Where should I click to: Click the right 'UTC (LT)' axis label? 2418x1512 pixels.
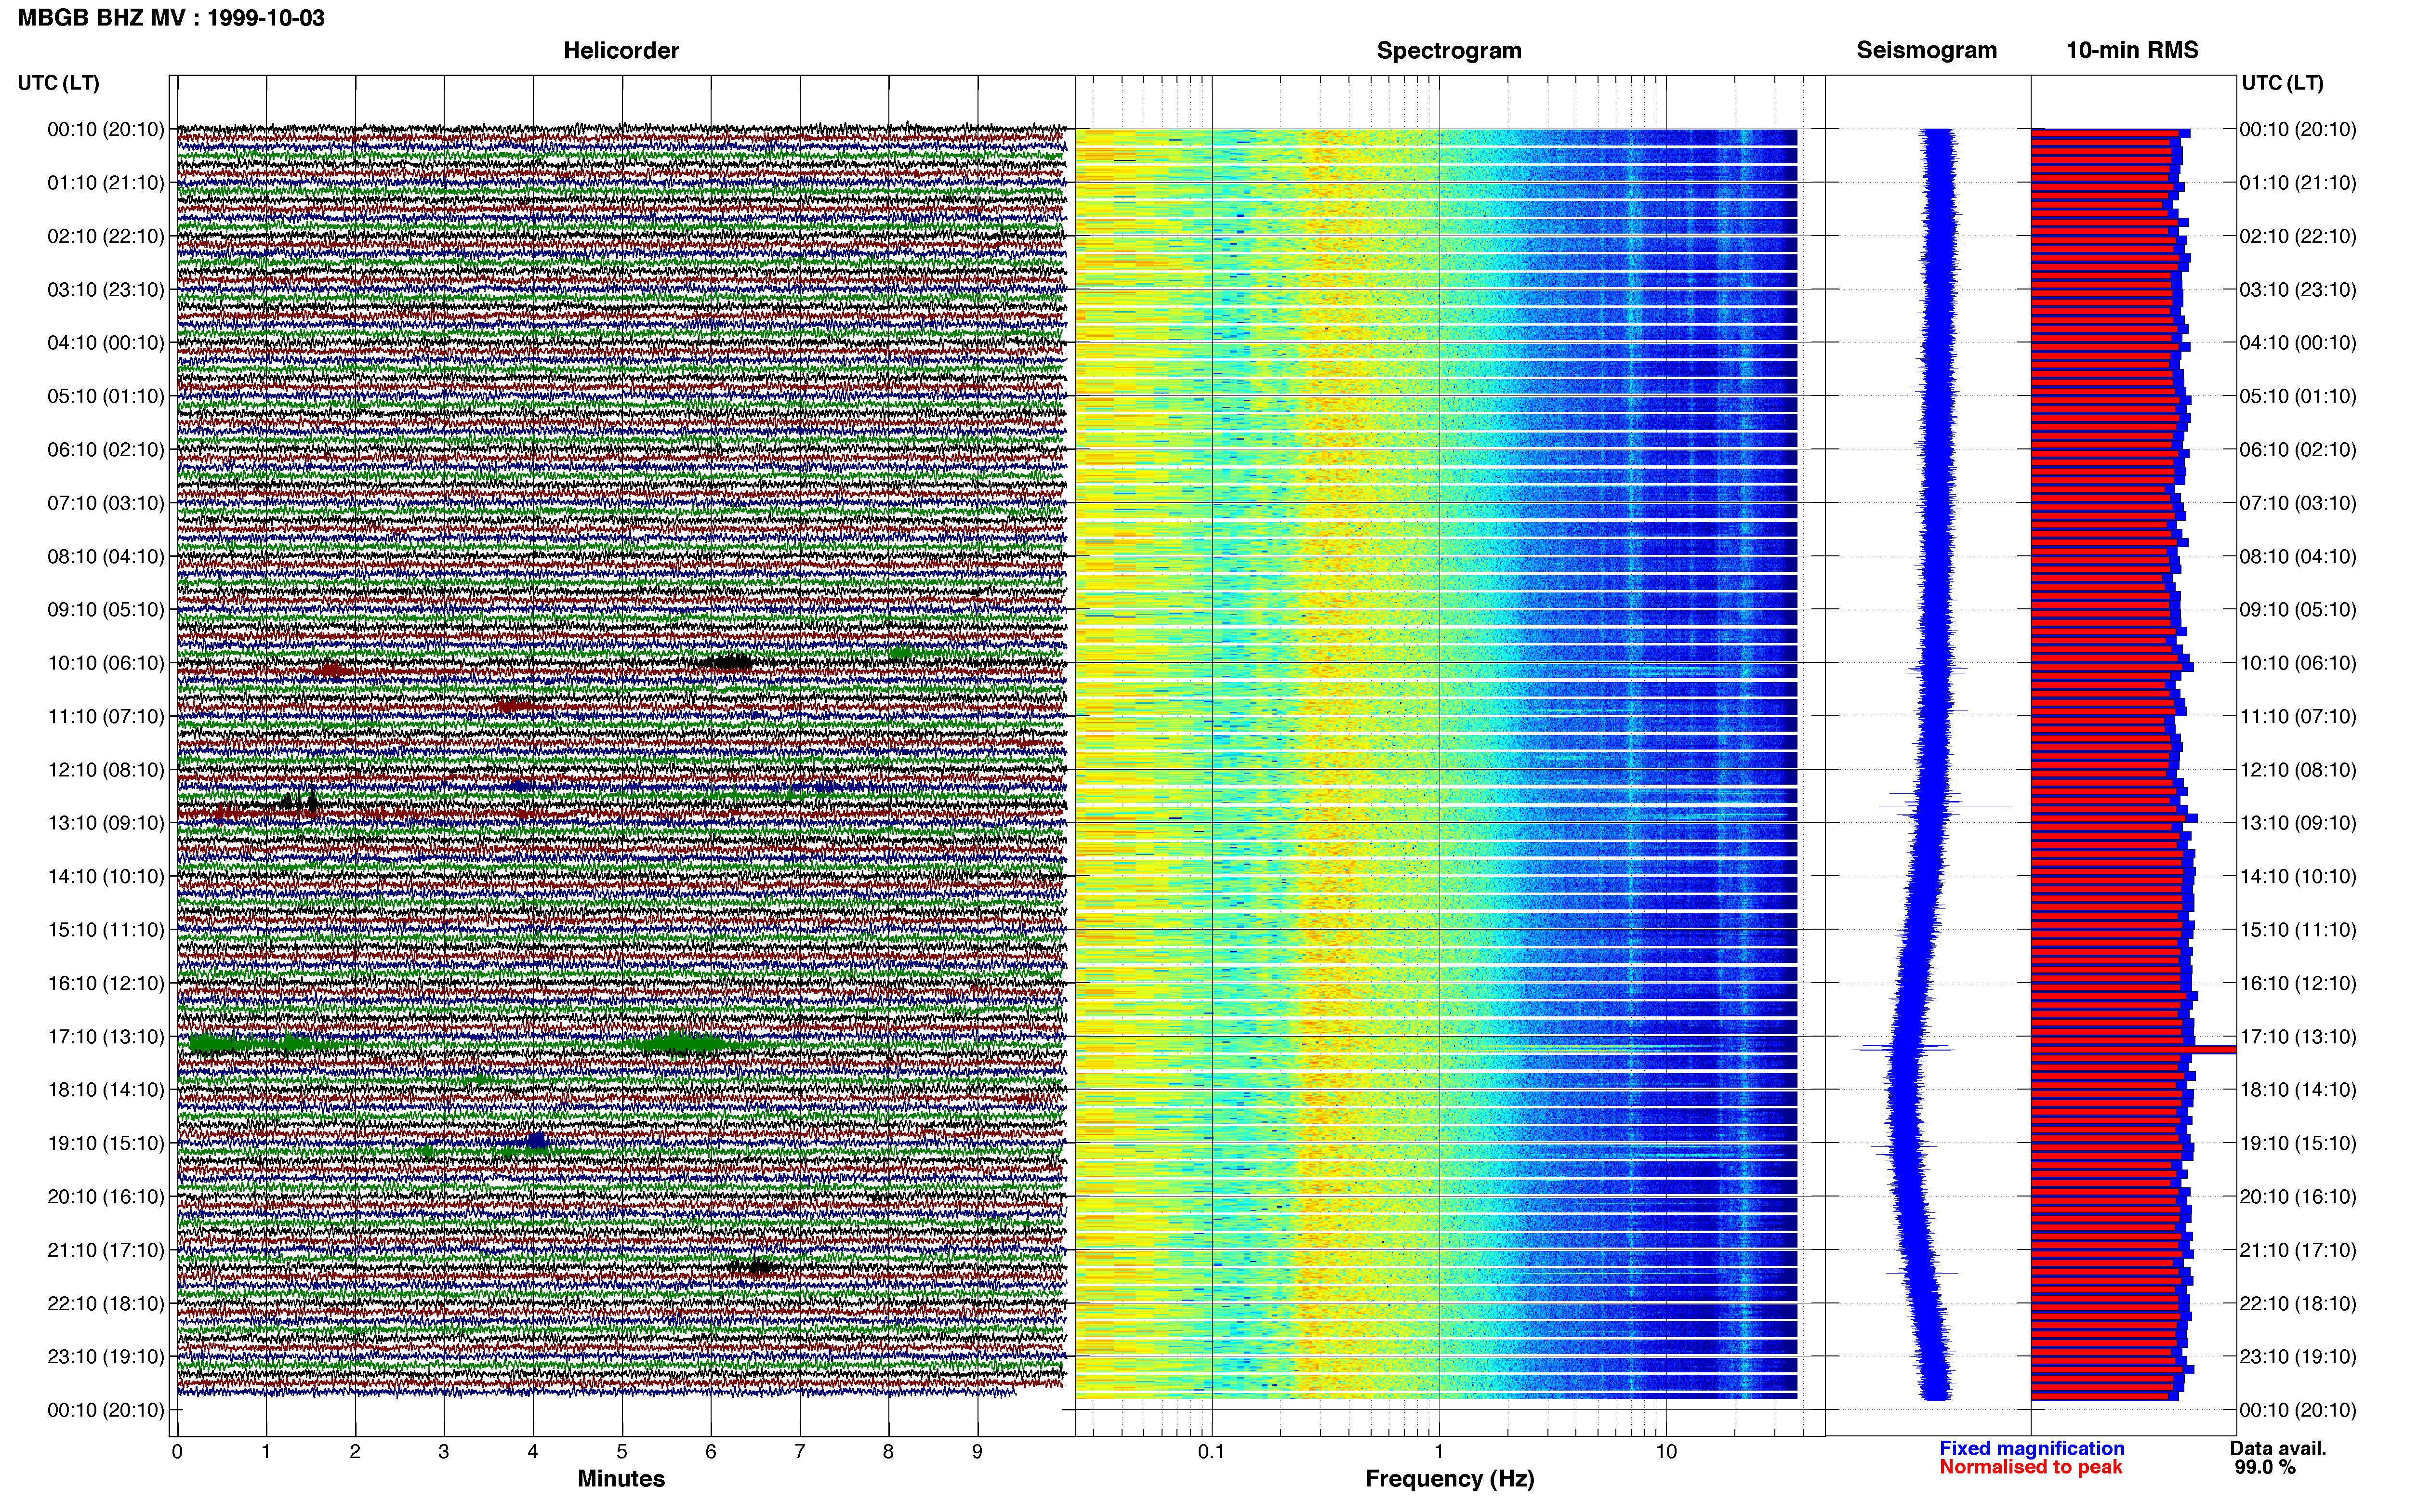(x=2282, y=83)
